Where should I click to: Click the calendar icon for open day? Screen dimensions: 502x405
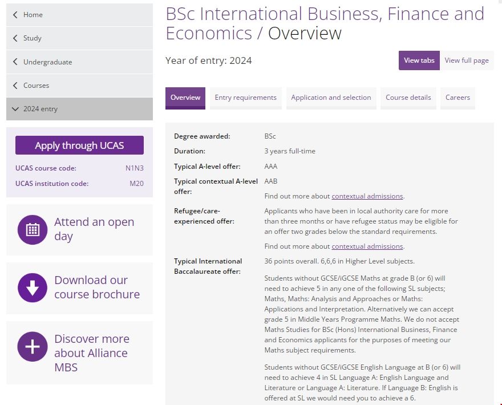33,230
